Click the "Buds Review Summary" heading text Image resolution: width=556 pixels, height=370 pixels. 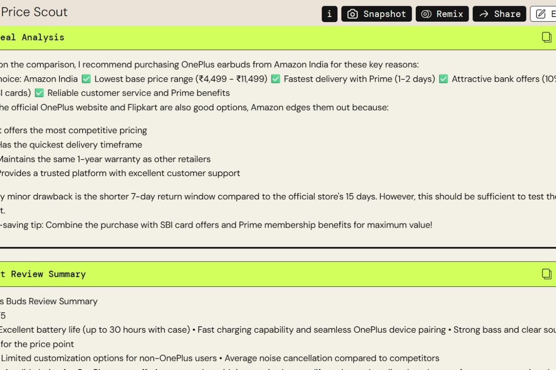49,301
